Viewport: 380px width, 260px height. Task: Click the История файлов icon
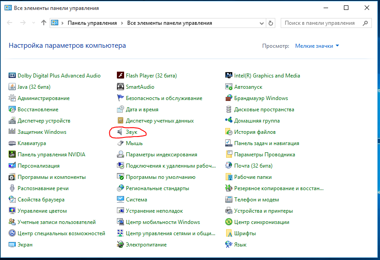(229, 132)
